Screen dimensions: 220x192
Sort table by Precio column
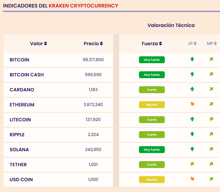click(93, 44)
